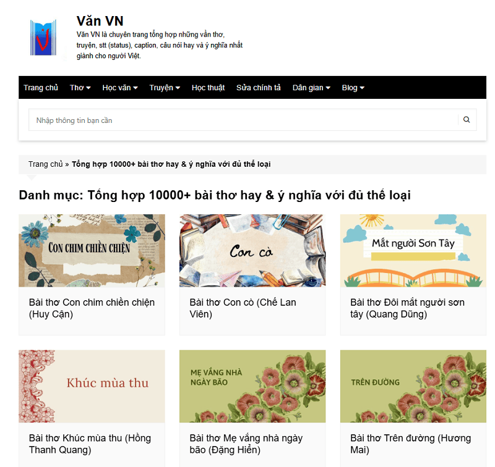Open 'Bài thơ Mẹ vắng nhà ngày bão' link

[246, 444]
